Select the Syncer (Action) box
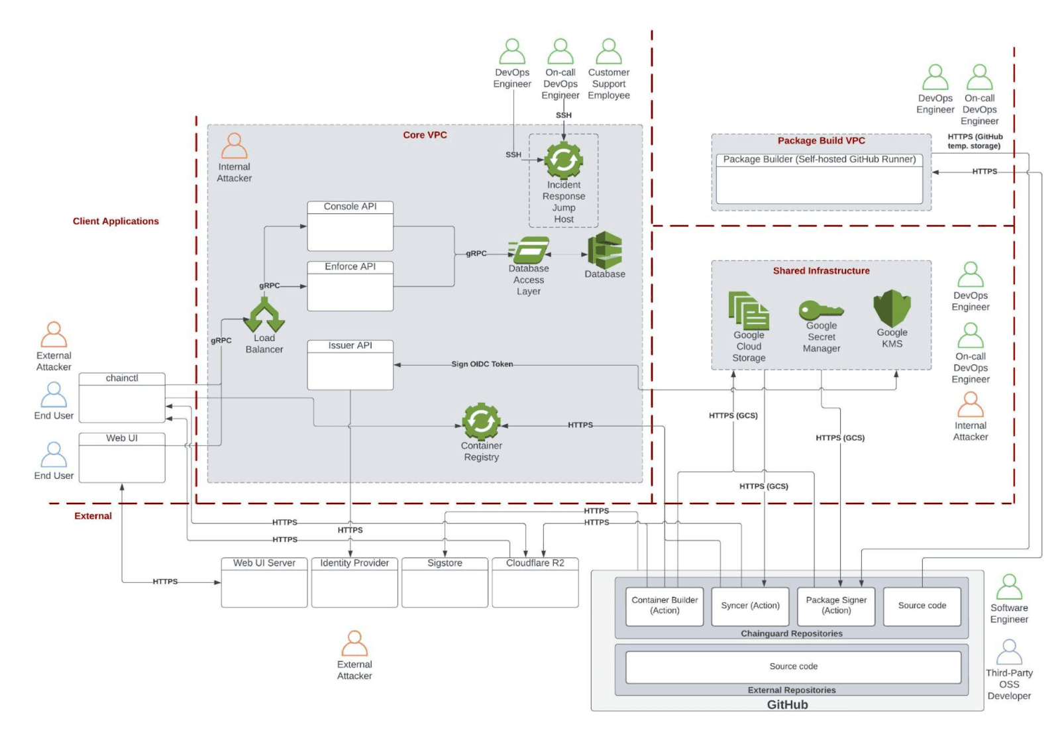 click(751, 606)
